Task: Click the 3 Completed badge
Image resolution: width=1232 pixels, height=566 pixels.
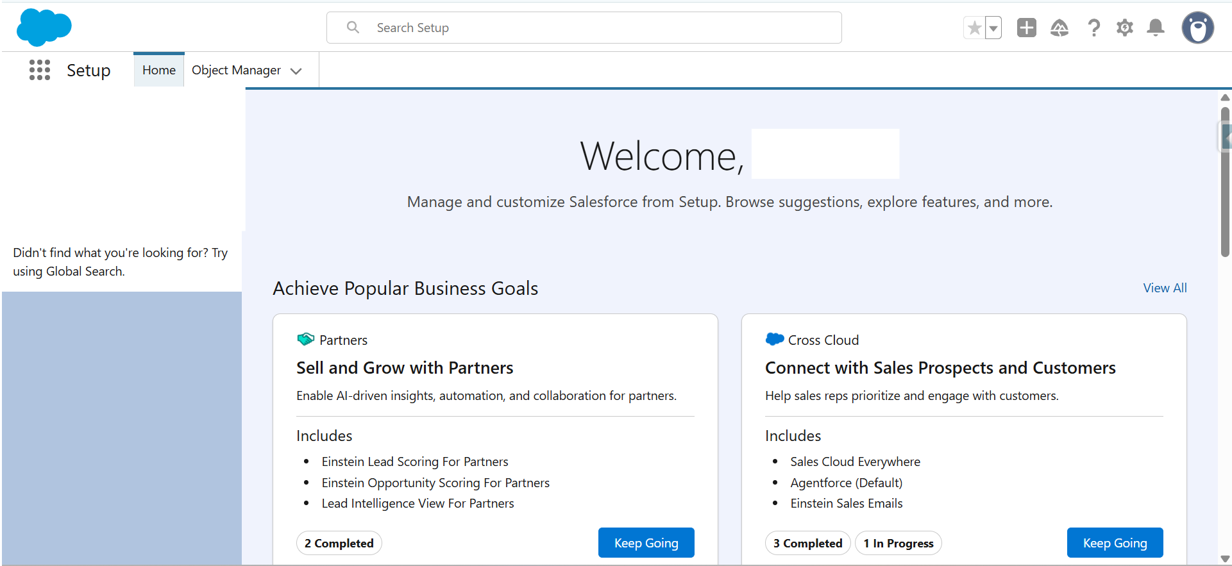Action: 807,543
